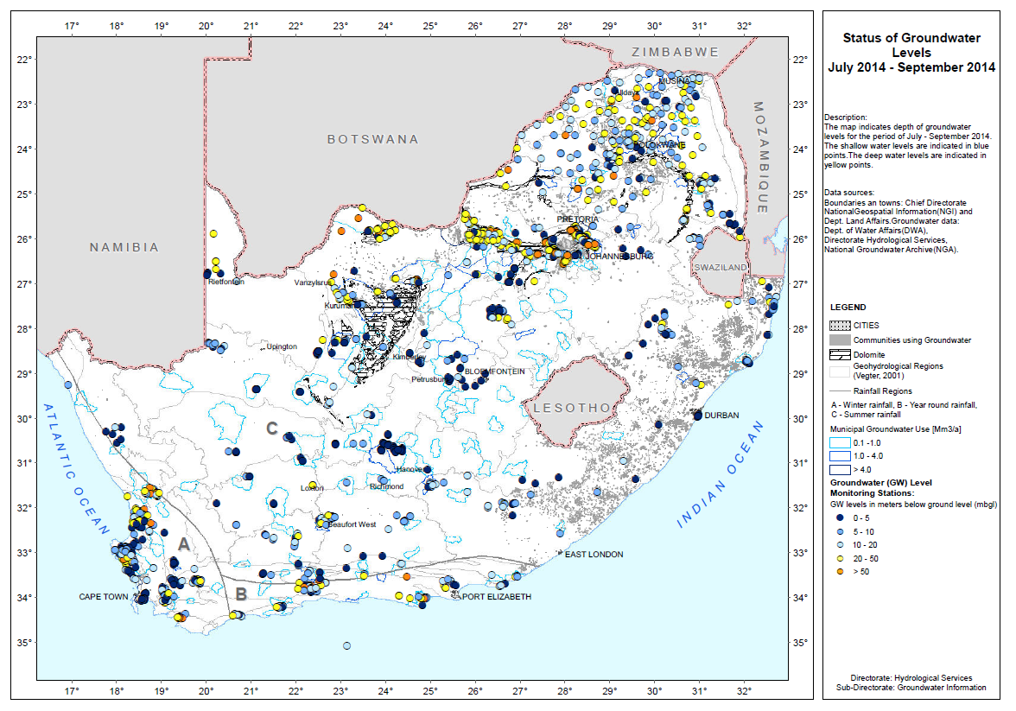Image resolution: width=1016 pixels, height=711 pixels.
Task: Click the BOTSWANA label on the map
Action: (372, 139)
